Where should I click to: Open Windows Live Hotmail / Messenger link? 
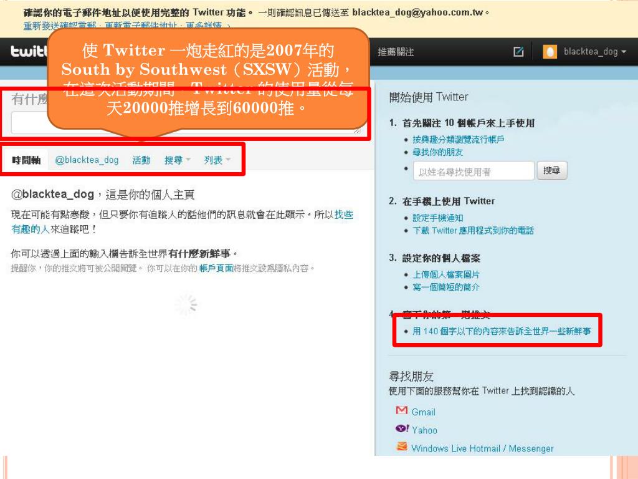click(x=482, y=448)
